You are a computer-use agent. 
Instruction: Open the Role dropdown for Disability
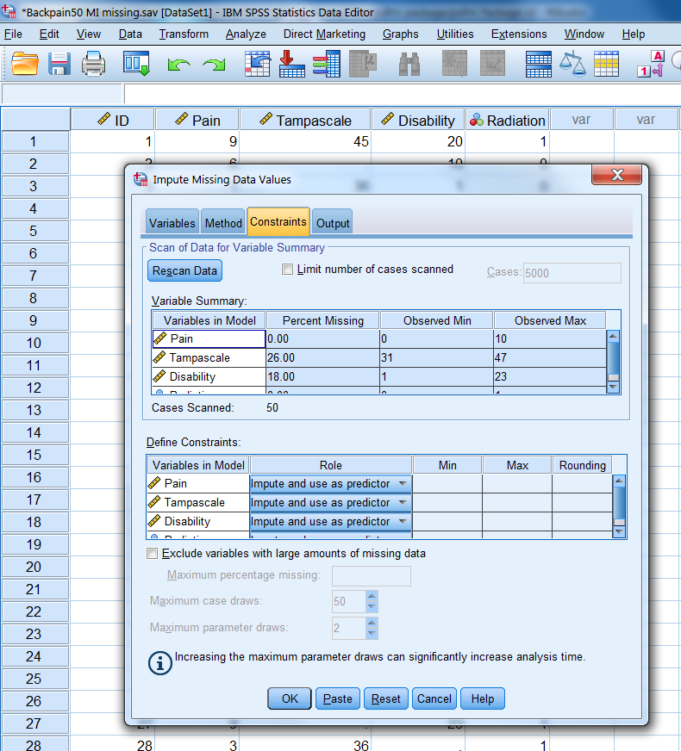point(402,522)
